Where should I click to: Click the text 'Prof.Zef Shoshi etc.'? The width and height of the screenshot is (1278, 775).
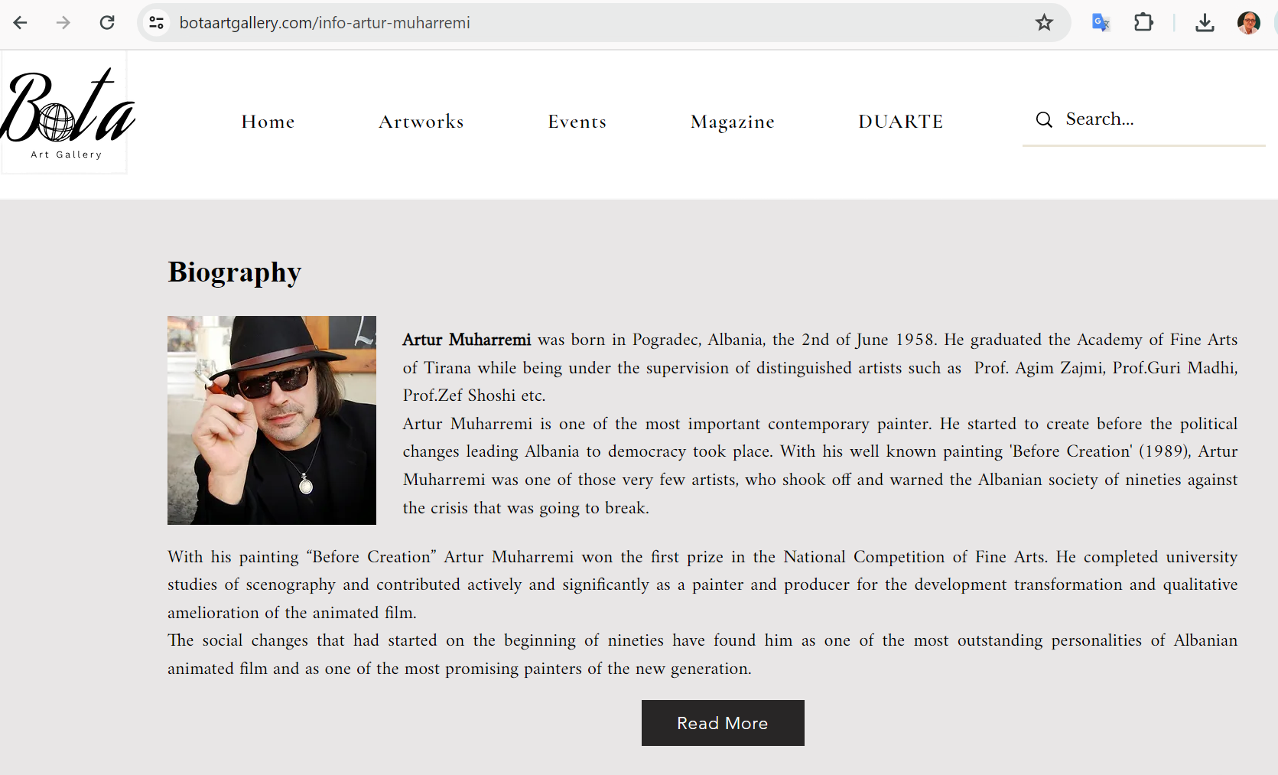(474, 396)
